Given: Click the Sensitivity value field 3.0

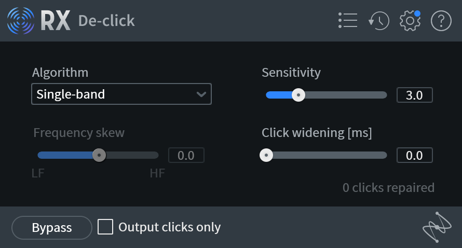Looking at the screenshot, I should pos(415,95).
